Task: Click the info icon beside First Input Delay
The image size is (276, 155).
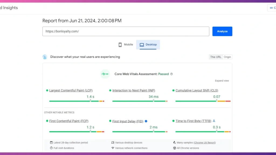Action: click(x=146, y=121)
